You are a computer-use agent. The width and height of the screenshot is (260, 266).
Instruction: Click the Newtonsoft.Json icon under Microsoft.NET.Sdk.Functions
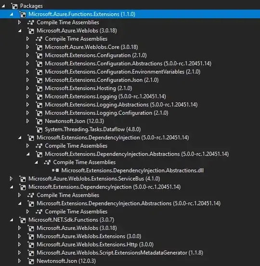[x=31, y=261]
